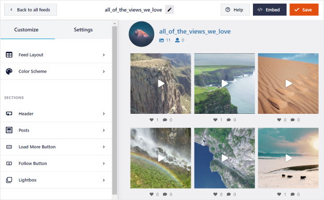This screenshot has width=324, height=200.
Task: Save the feed changes
Action: [304, 10]
